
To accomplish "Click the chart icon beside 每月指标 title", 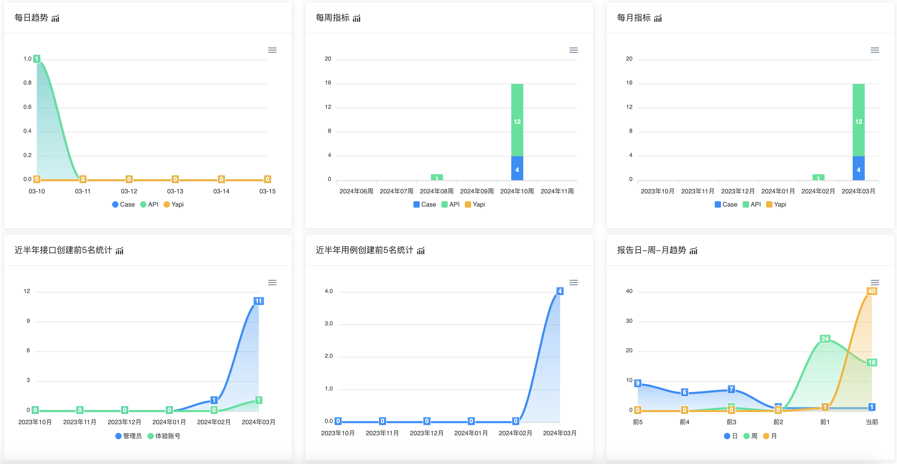I will click(x=658, y=18).
